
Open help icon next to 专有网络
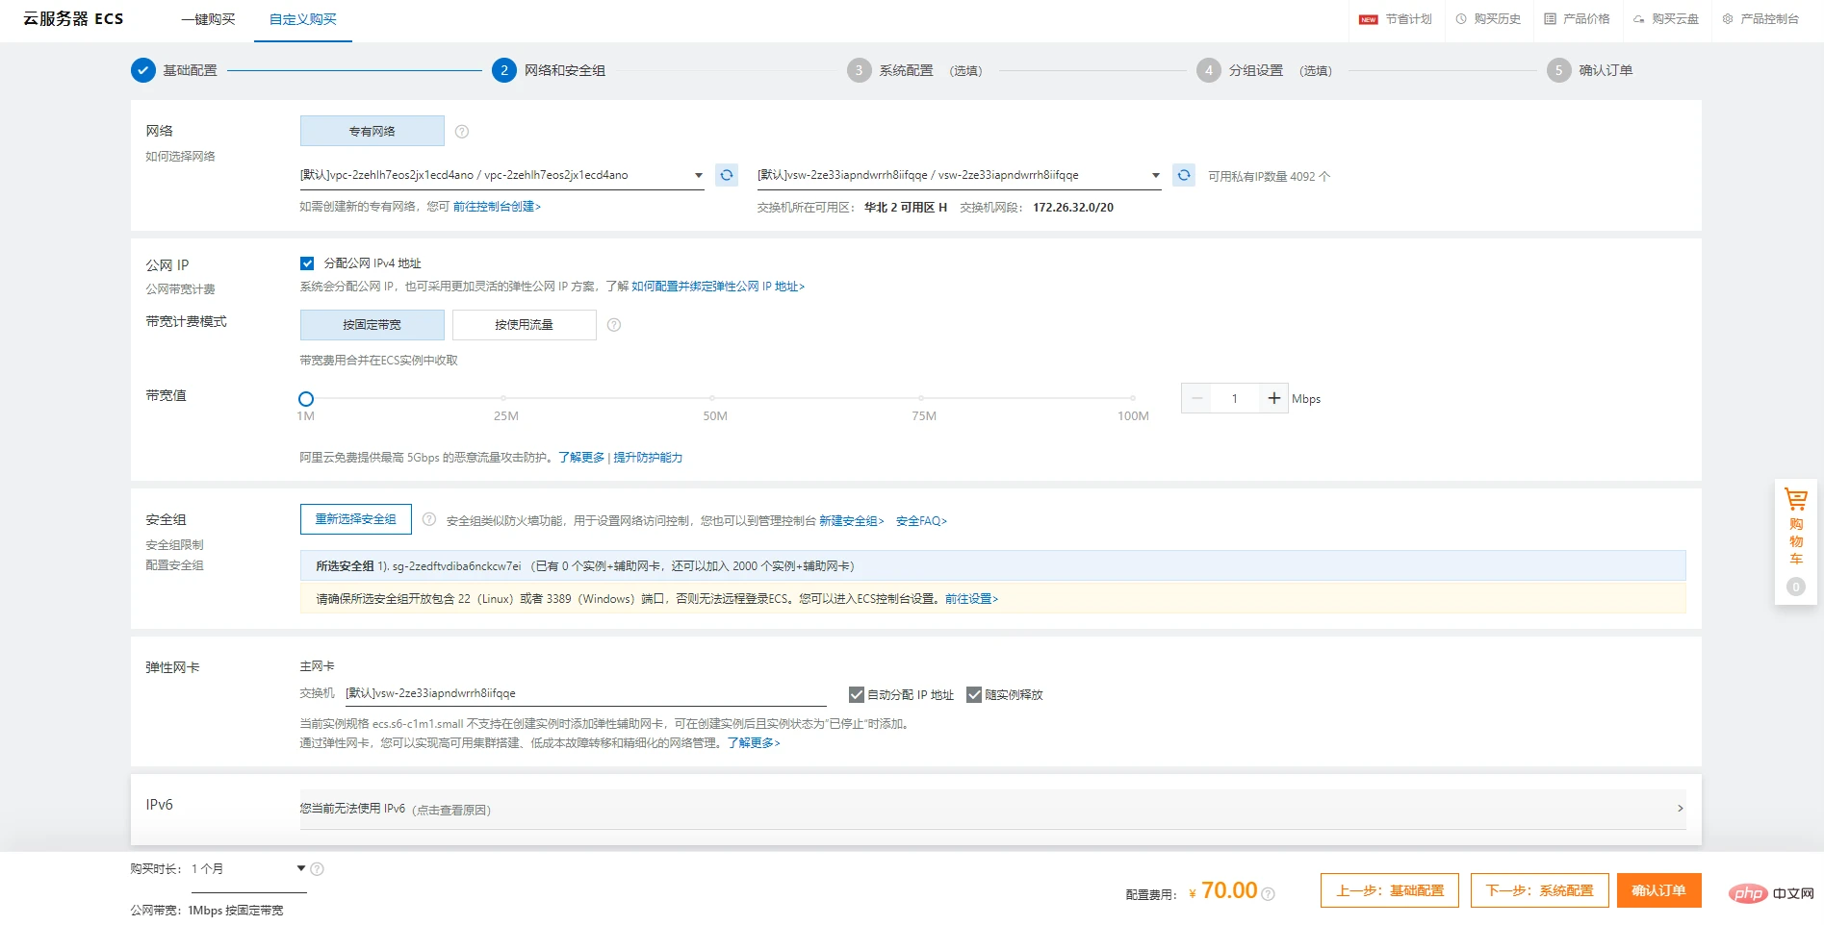pyautogui.click(x=462, y=132)
